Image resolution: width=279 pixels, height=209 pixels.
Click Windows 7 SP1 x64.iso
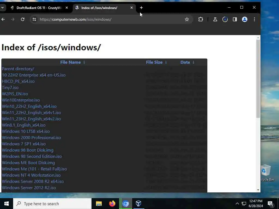(24, 144)
